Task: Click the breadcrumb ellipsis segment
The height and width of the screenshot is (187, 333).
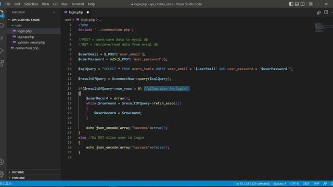Action: pyautogui.click(x=100, y=20)
